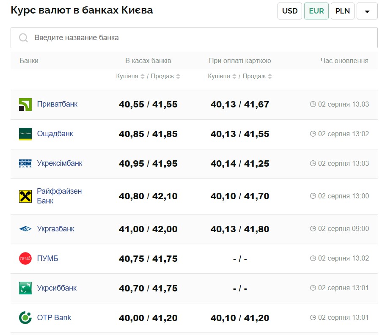Click the Укргазбанк blue logo icon

point(25,229)
